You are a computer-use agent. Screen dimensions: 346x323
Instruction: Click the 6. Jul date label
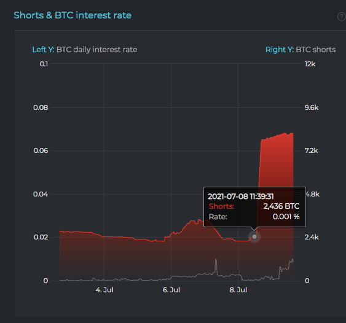[x=171, y=290]
